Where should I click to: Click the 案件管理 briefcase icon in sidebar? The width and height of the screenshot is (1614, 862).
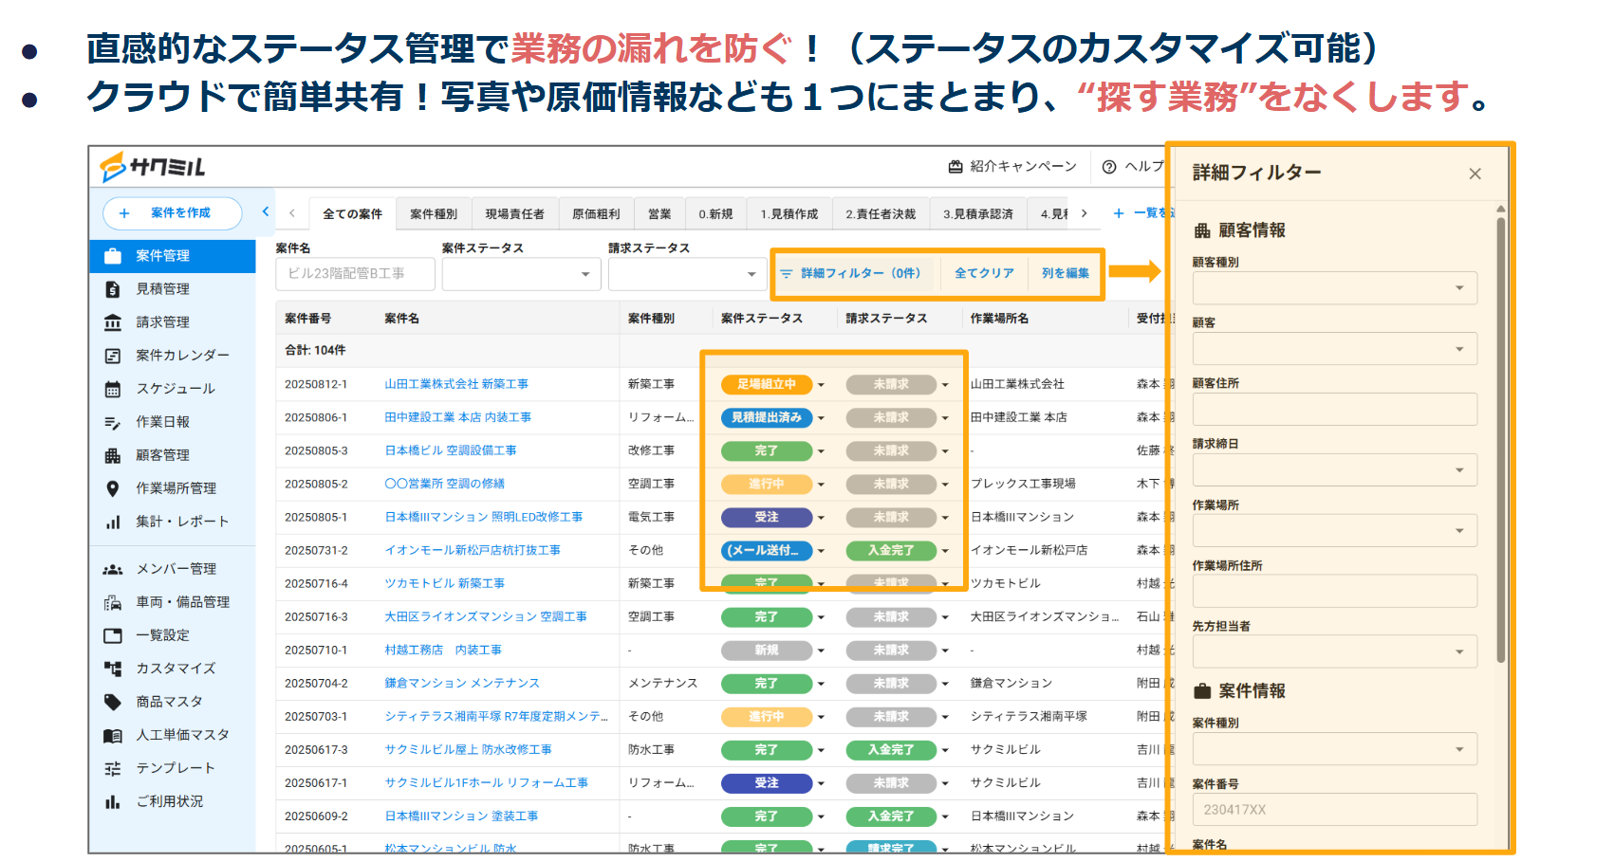(113, 256)
